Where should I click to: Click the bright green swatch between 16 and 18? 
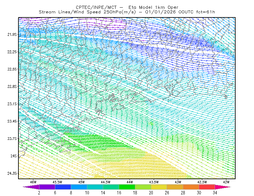(127, 187)
